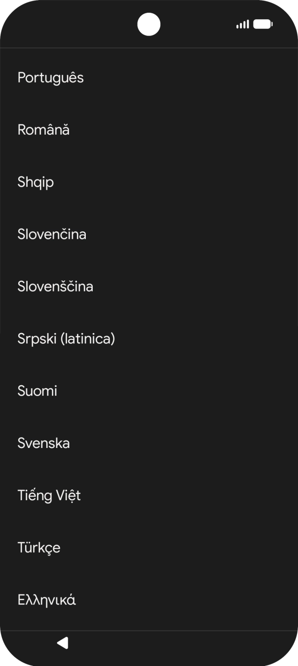Select Srpski (latinica) language

click(x=66, y=339)
